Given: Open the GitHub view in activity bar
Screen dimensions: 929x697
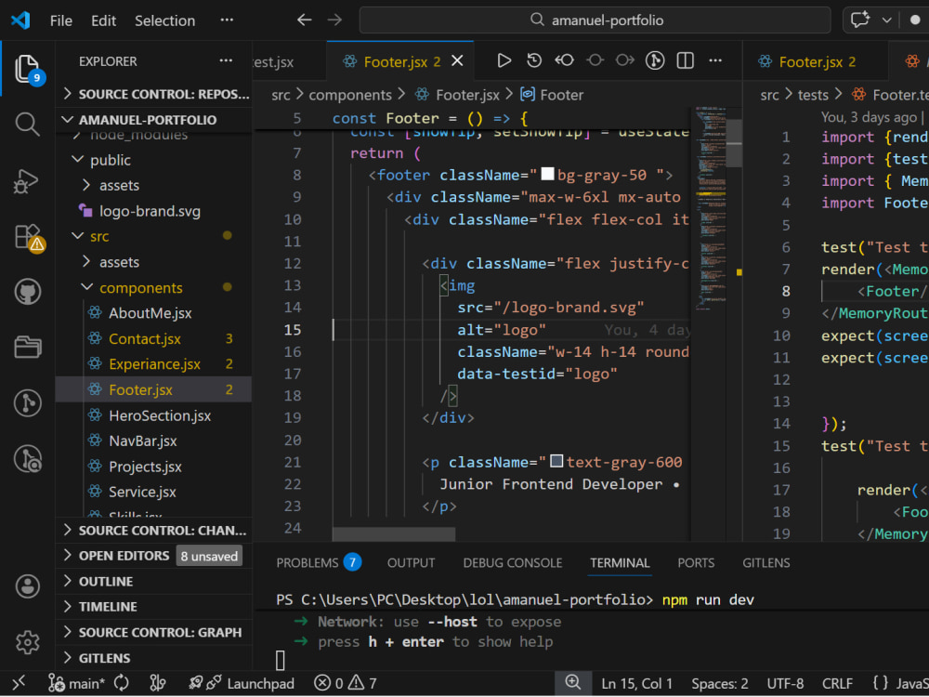Looking at the screenshot, I should tap(27, 292).
